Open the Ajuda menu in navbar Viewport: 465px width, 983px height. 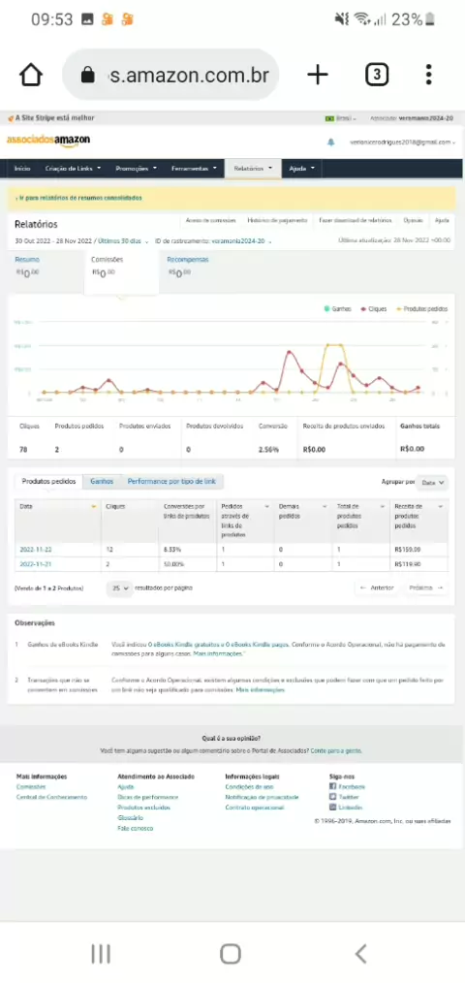click(301, 169)
